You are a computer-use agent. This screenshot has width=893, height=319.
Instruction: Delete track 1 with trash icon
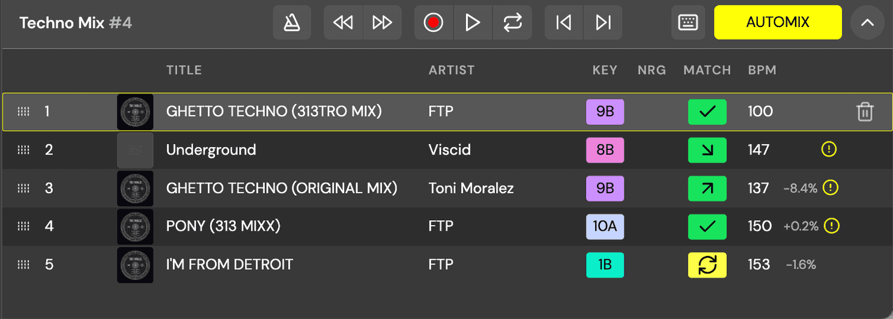point(864,112)
